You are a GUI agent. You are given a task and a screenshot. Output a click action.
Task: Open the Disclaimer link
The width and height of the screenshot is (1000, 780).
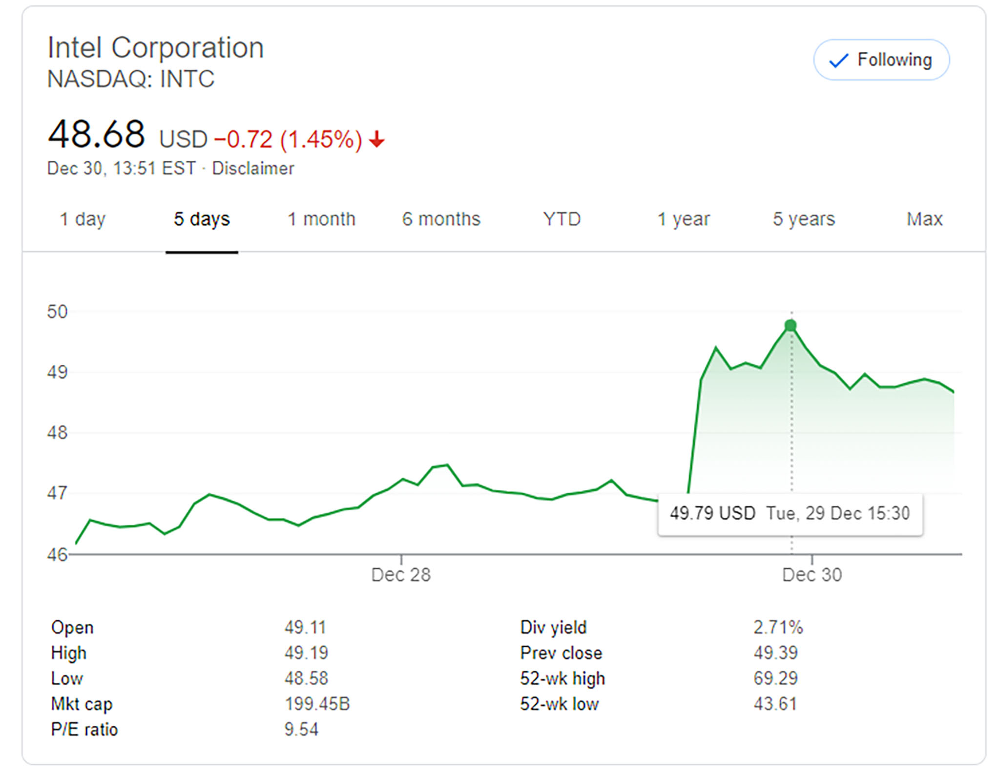[253, 169]
